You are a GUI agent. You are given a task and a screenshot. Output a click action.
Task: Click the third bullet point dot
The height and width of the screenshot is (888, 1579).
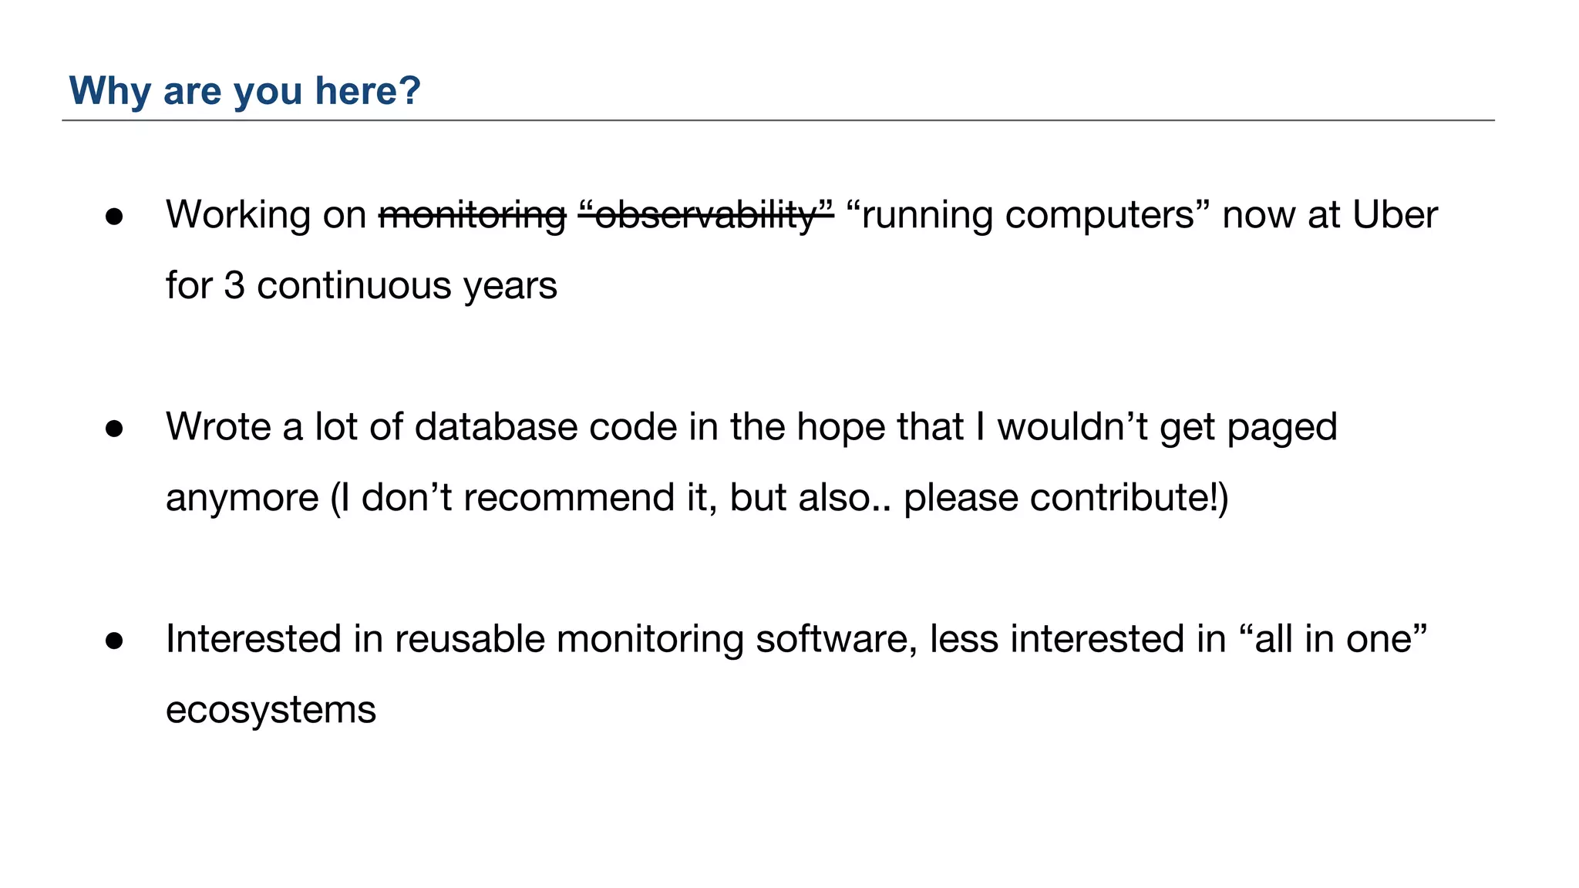tap(115, 641)
